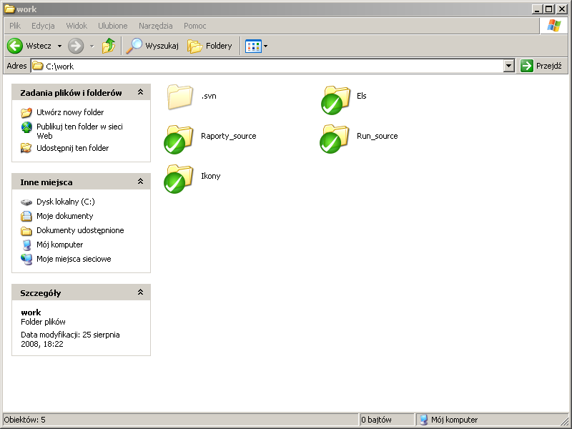Click the Wstecz button label

coord(39,46)
